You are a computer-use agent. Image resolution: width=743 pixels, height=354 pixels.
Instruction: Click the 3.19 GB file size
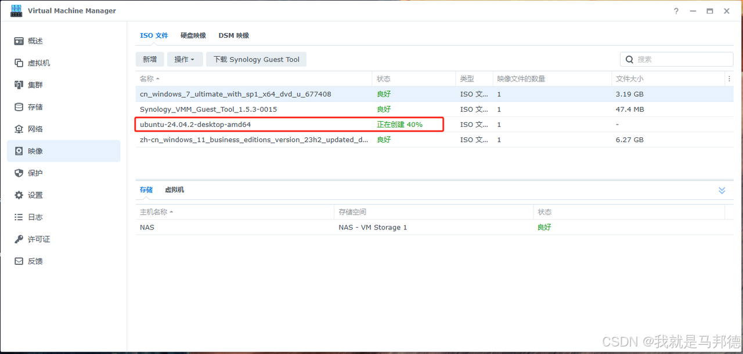click(630, 94)
